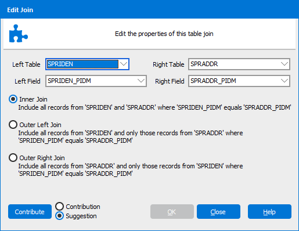Select the Contribution radio button
This screenshot has height=231, width=299.
[59, 206]
